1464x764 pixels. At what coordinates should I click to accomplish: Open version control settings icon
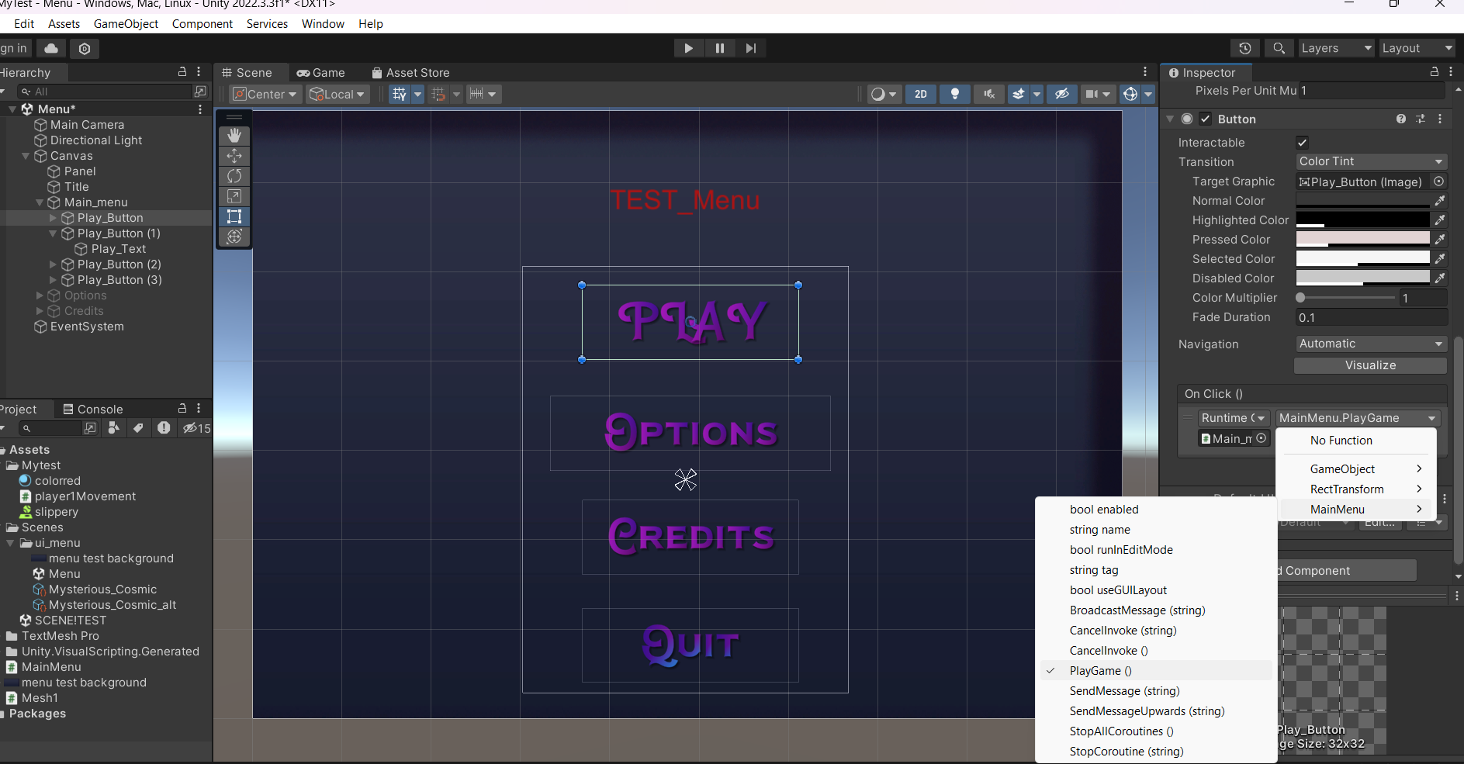pos(85,48)
